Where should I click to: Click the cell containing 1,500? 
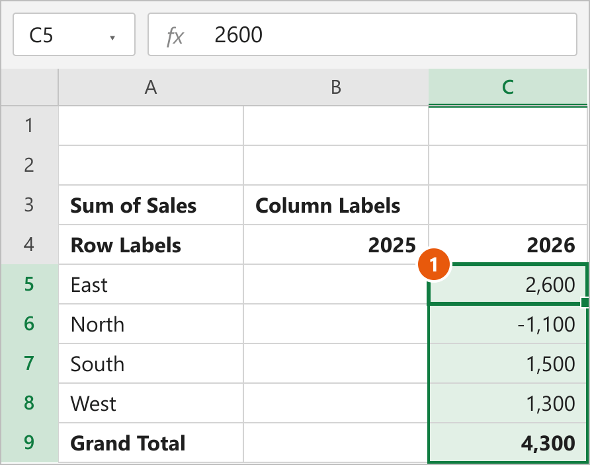point(508,363)
